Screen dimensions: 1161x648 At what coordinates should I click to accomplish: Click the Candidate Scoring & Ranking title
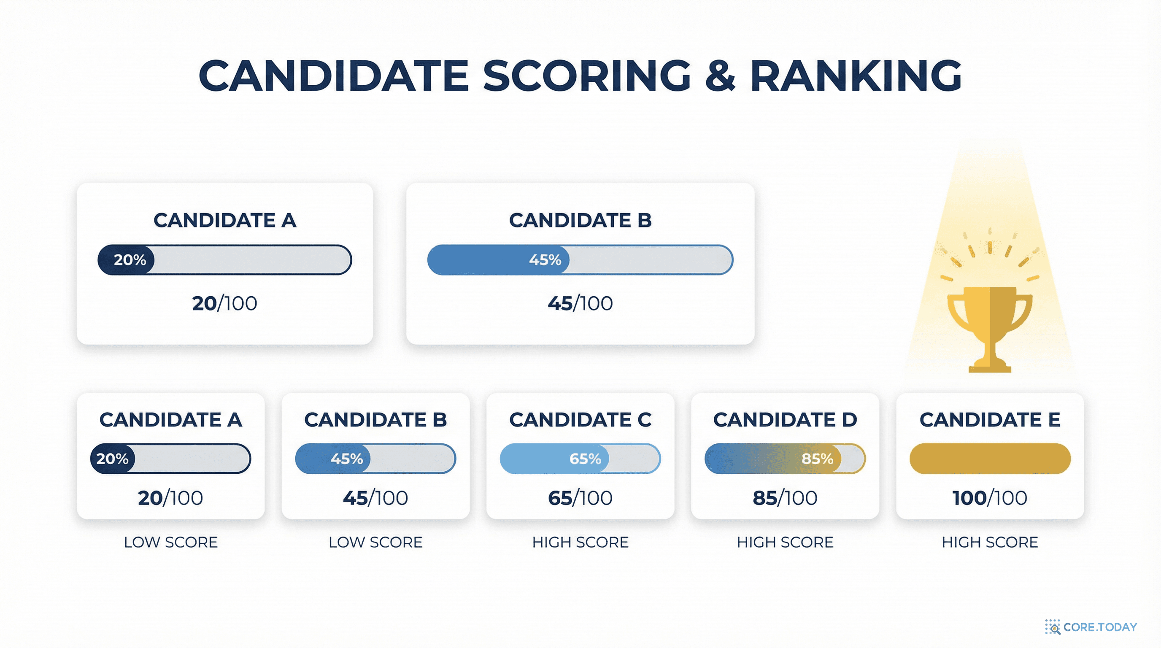pos(580,75)
